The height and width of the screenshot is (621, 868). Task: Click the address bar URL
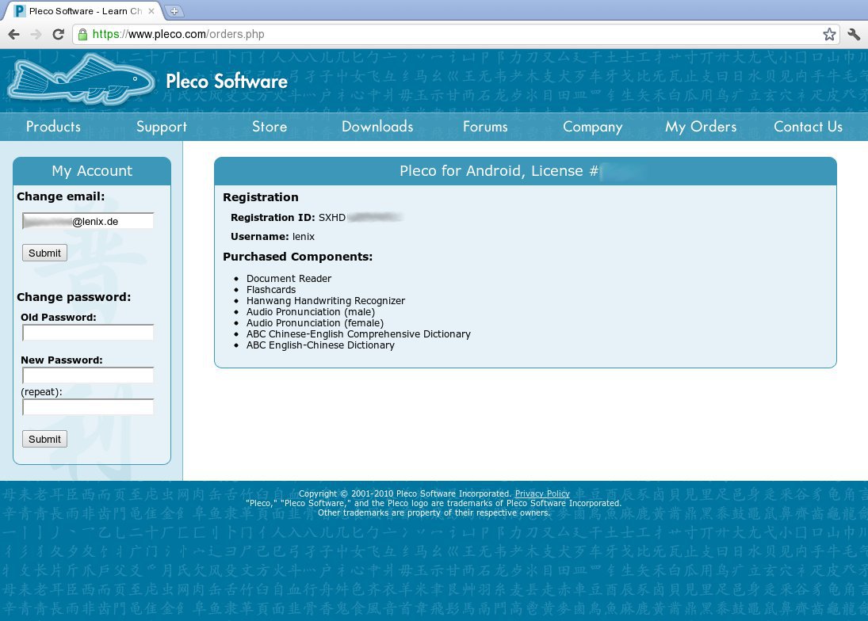click(x=178, y=34)
